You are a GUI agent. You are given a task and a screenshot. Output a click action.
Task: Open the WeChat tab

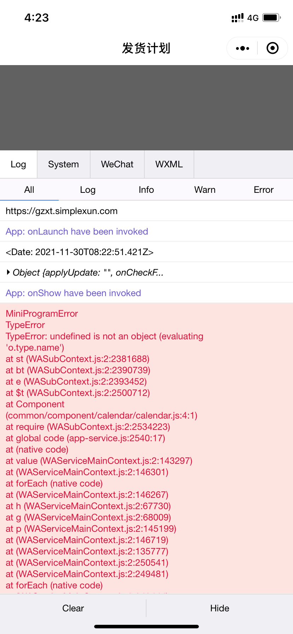coord(117,164)
